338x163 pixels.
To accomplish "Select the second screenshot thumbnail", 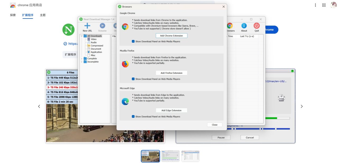I will pyautogui.click(x=170, y=156).
